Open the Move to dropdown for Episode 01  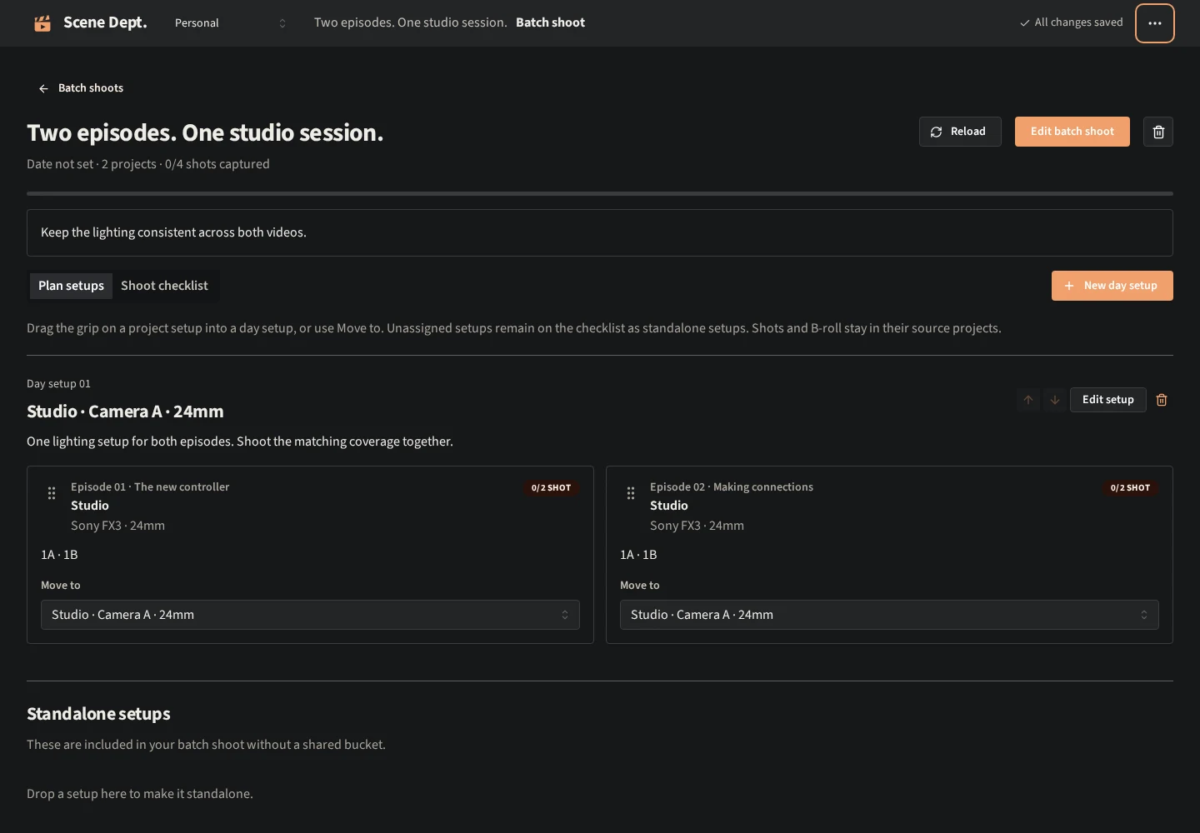click(310, 615)
